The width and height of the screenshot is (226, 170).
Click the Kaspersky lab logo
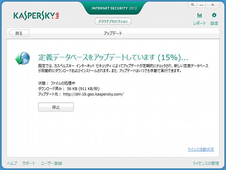point(36,16)
